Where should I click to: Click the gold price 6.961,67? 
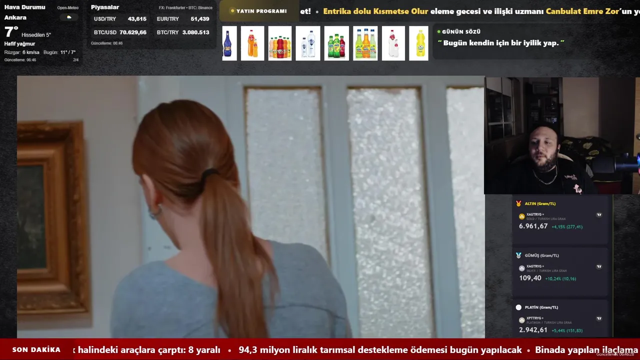[x=533, y=226]
